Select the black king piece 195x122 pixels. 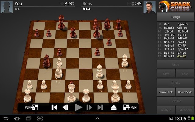coord(61,22)
